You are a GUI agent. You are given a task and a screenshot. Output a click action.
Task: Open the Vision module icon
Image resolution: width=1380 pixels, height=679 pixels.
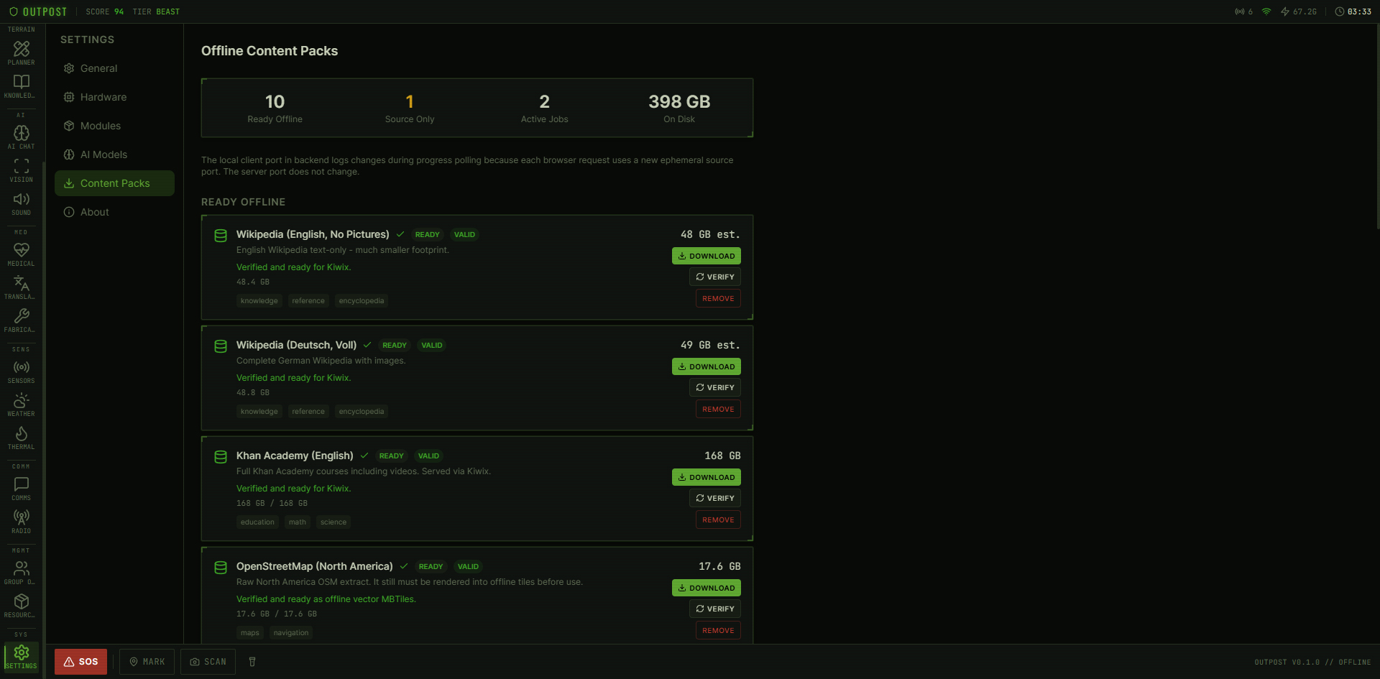22,170
